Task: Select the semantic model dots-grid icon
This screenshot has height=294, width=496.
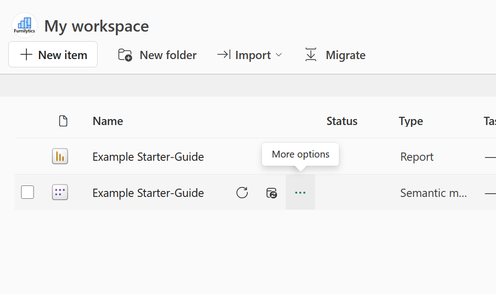Action: [x=60, y=192]
